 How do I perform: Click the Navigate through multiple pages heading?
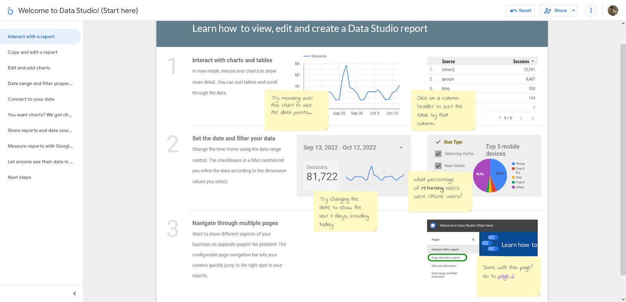pos(235,223)
